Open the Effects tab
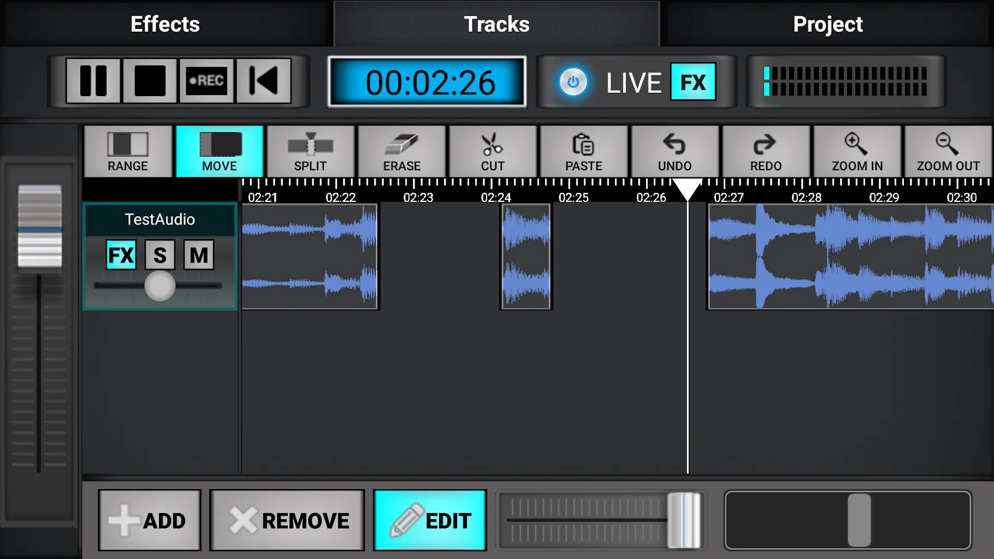 coord(165,24)
